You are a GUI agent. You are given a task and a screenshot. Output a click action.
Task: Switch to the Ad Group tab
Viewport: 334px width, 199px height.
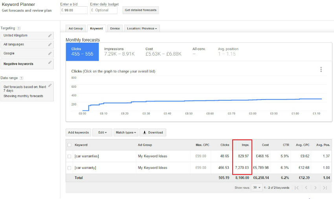pyautogui.click(x=75, y=29)
